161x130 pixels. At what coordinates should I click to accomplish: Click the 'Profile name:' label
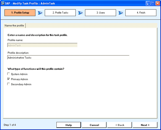[x=15, y=40]
